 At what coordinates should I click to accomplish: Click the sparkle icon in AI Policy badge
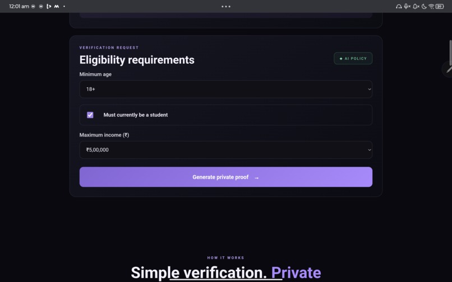[341, 59]
